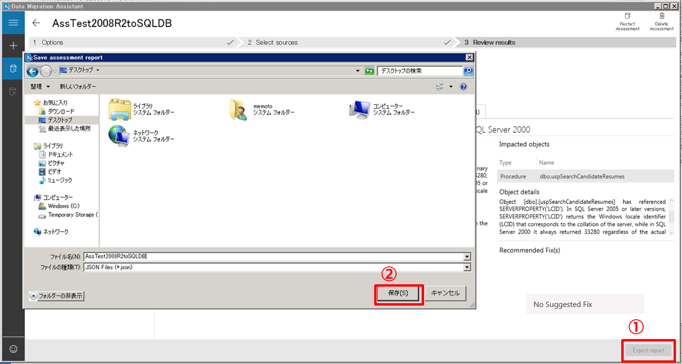
Task: Open the file name dropdown arrow
Action: click(x=467, y=256)
